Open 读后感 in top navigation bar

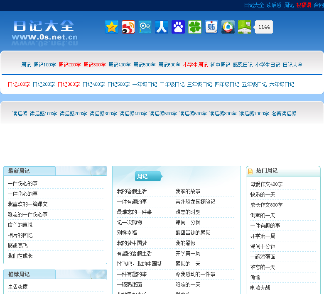coord(274,5)
